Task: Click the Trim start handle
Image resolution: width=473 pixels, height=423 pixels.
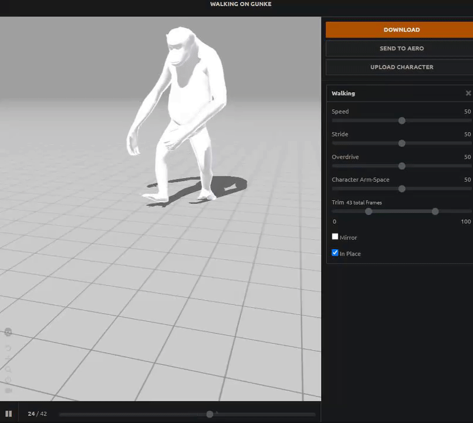Action: point(369,211)
